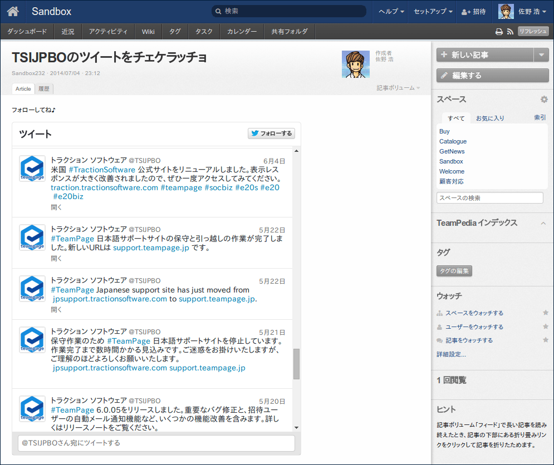The width and height of the screenshot is (554, 465).
Task: Open the RSS feed icon
Action: pyautogui.click(x=510, y=32)
